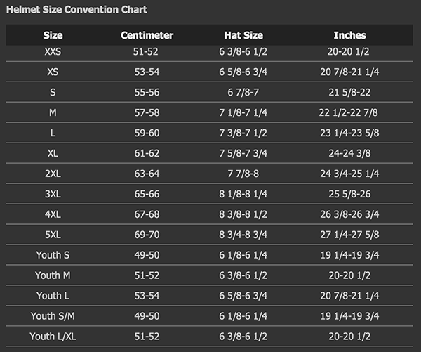
Task: Select the Youth L/XL size label
Action: (x=53, y=337)
